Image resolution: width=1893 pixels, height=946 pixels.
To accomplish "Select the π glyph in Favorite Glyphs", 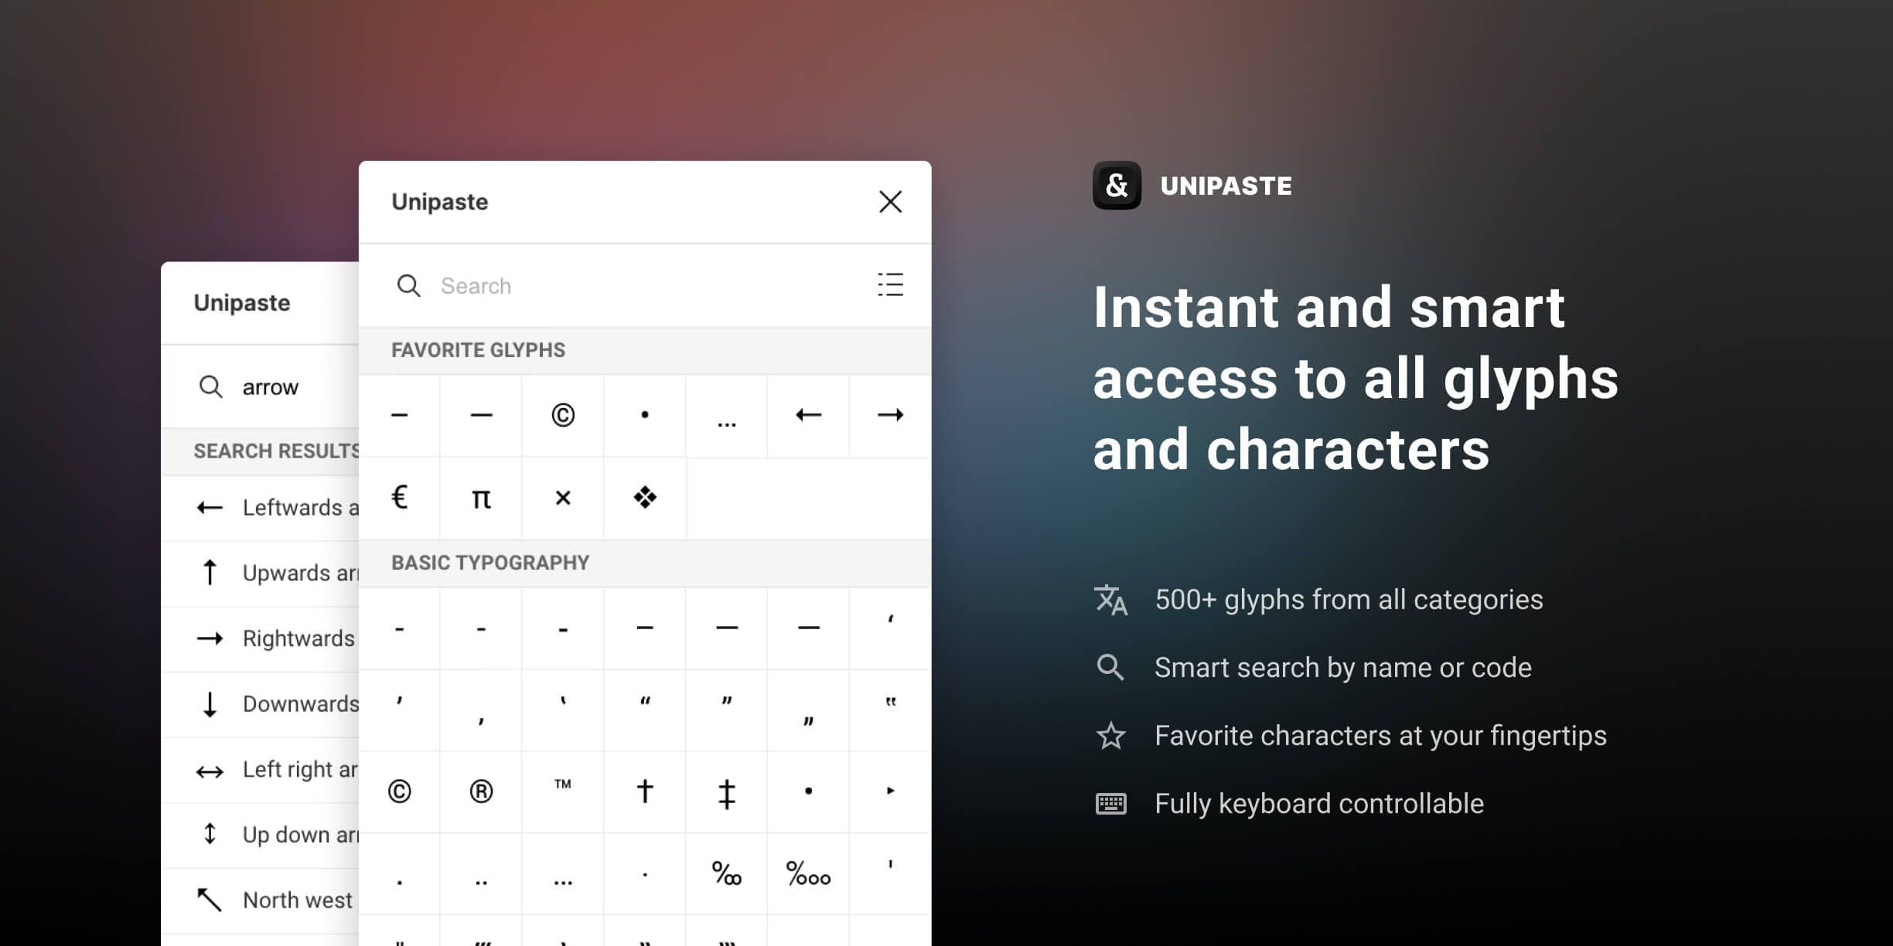I will [x=480, y=499].
